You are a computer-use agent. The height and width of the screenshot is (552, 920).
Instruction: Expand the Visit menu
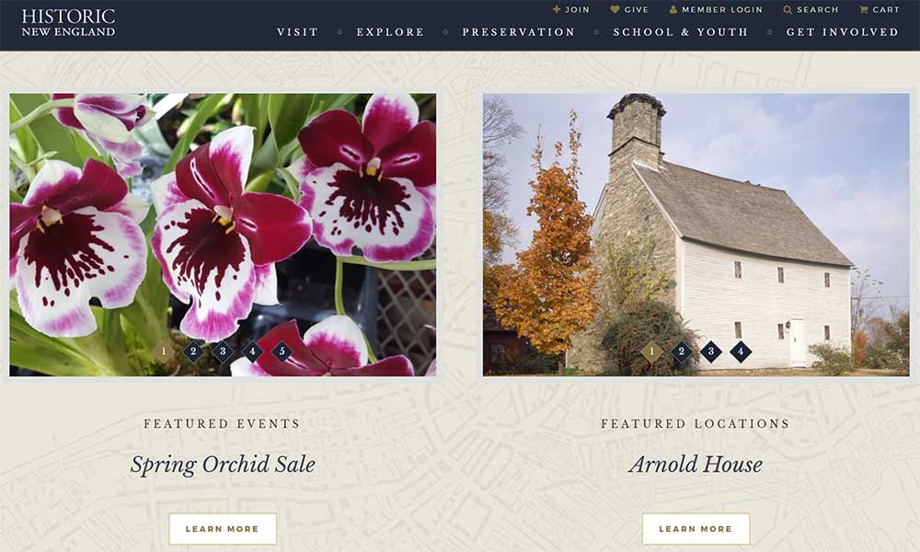pos(297,31)
